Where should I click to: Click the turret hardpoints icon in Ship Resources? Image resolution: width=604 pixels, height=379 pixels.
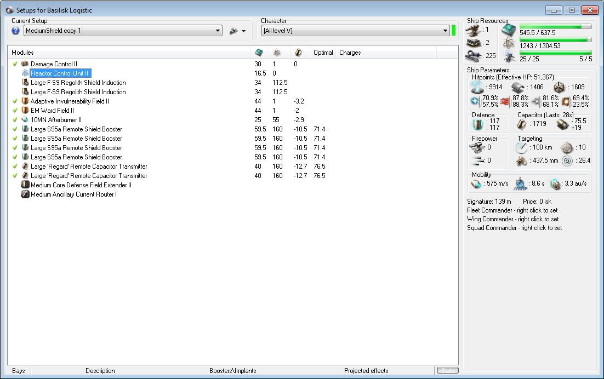point(473,30)
